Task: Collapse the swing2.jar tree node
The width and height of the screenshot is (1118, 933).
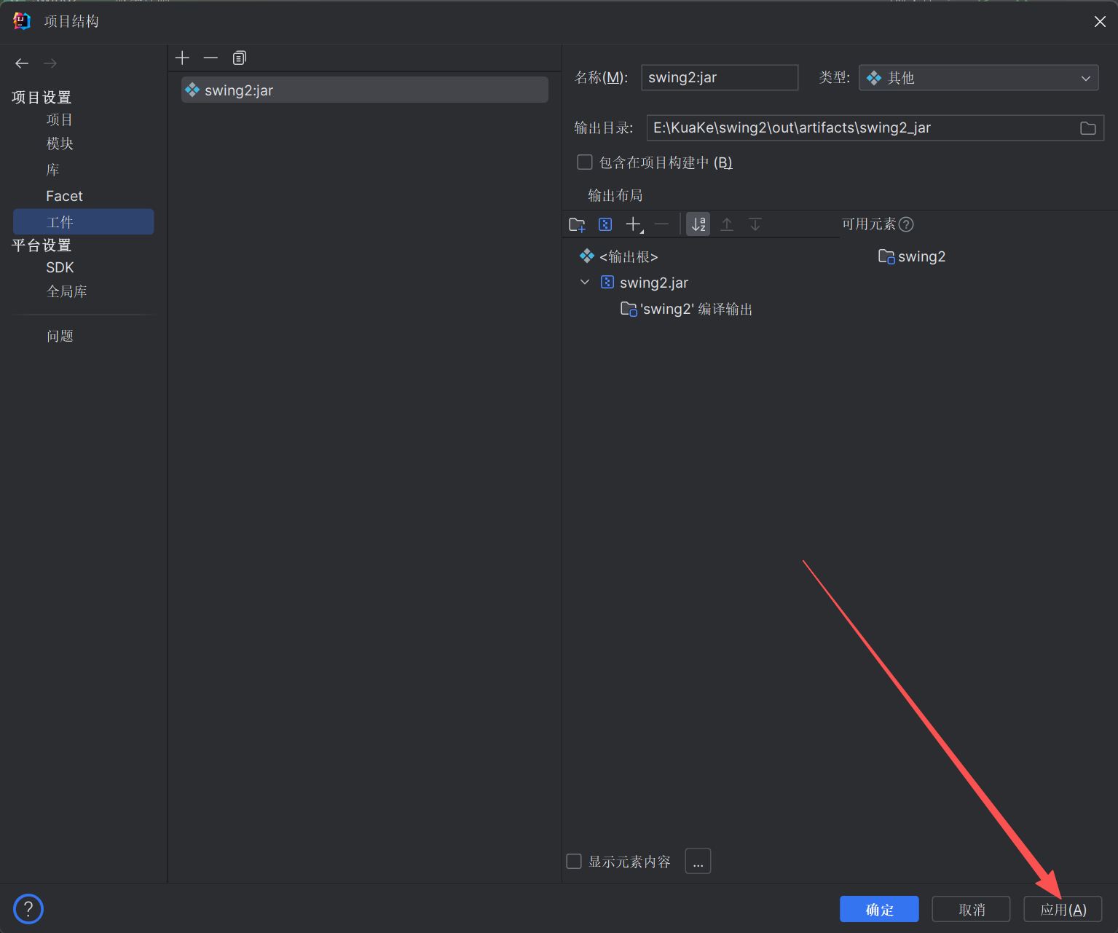Action: point(585,282)
